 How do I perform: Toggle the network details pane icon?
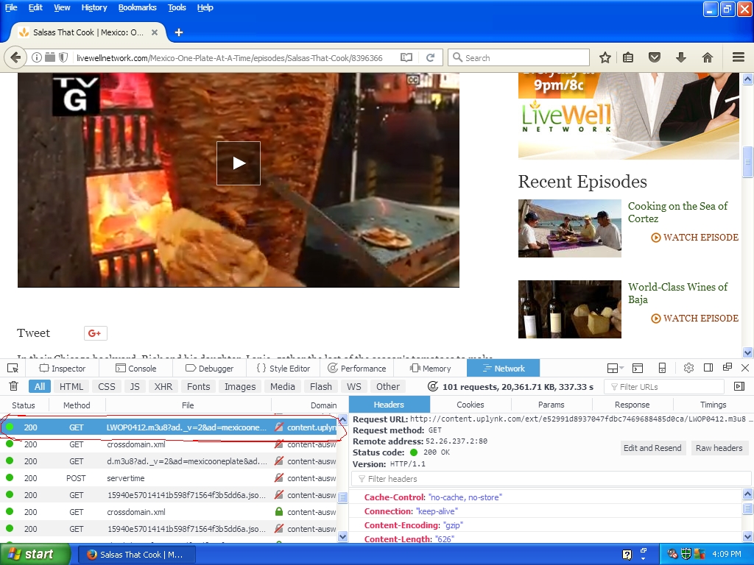coord(739,386)
